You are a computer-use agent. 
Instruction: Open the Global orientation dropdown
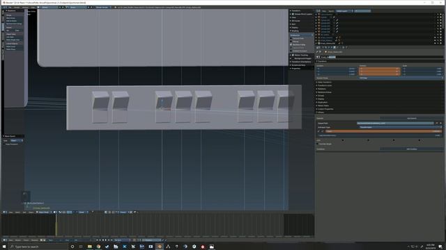[x=83, y=212]
